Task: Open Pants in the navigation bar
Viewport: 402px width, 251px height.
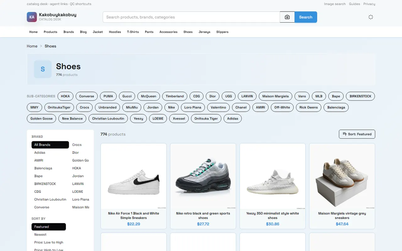Action: [149, 32]
